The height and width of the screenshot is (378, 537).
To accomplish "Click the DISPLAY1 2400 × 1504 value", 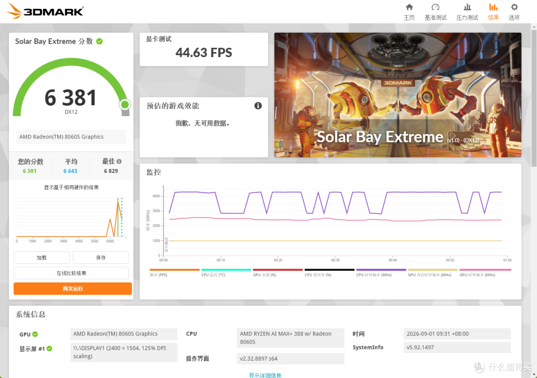I will tap(124, 352).
